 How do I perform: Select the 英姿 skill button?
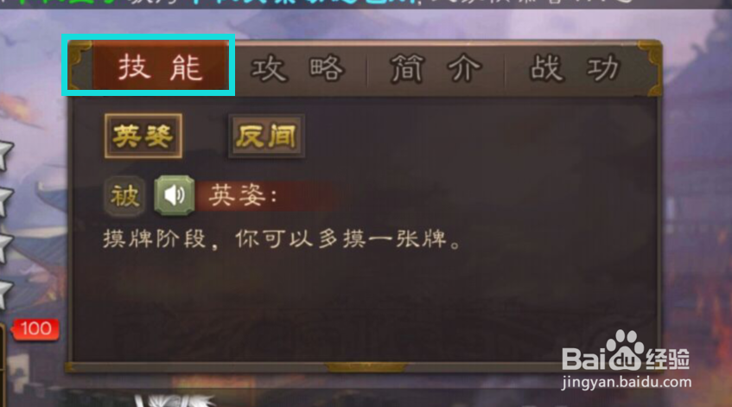coord(143,136)
